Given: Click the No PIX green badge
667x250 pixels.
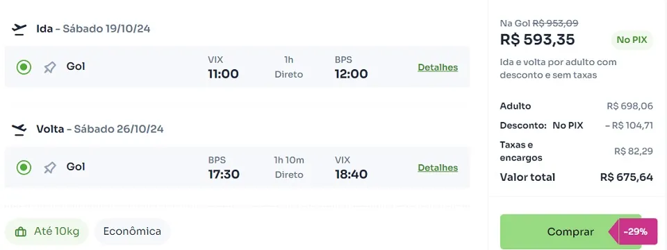Looking at the screenshot, I should tap(632, 40).
